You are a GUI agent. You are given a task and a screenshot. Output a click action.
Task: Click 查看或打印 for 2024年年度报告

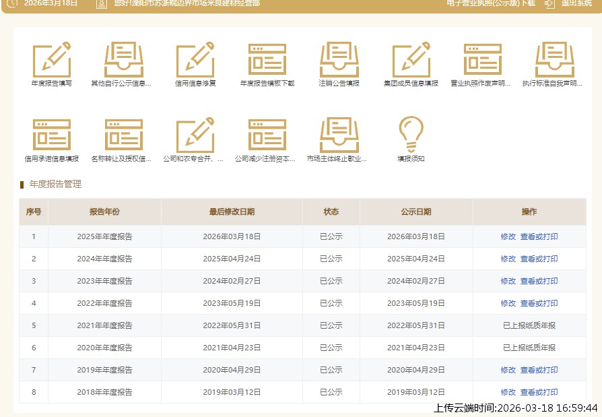[x=539, y=259]
